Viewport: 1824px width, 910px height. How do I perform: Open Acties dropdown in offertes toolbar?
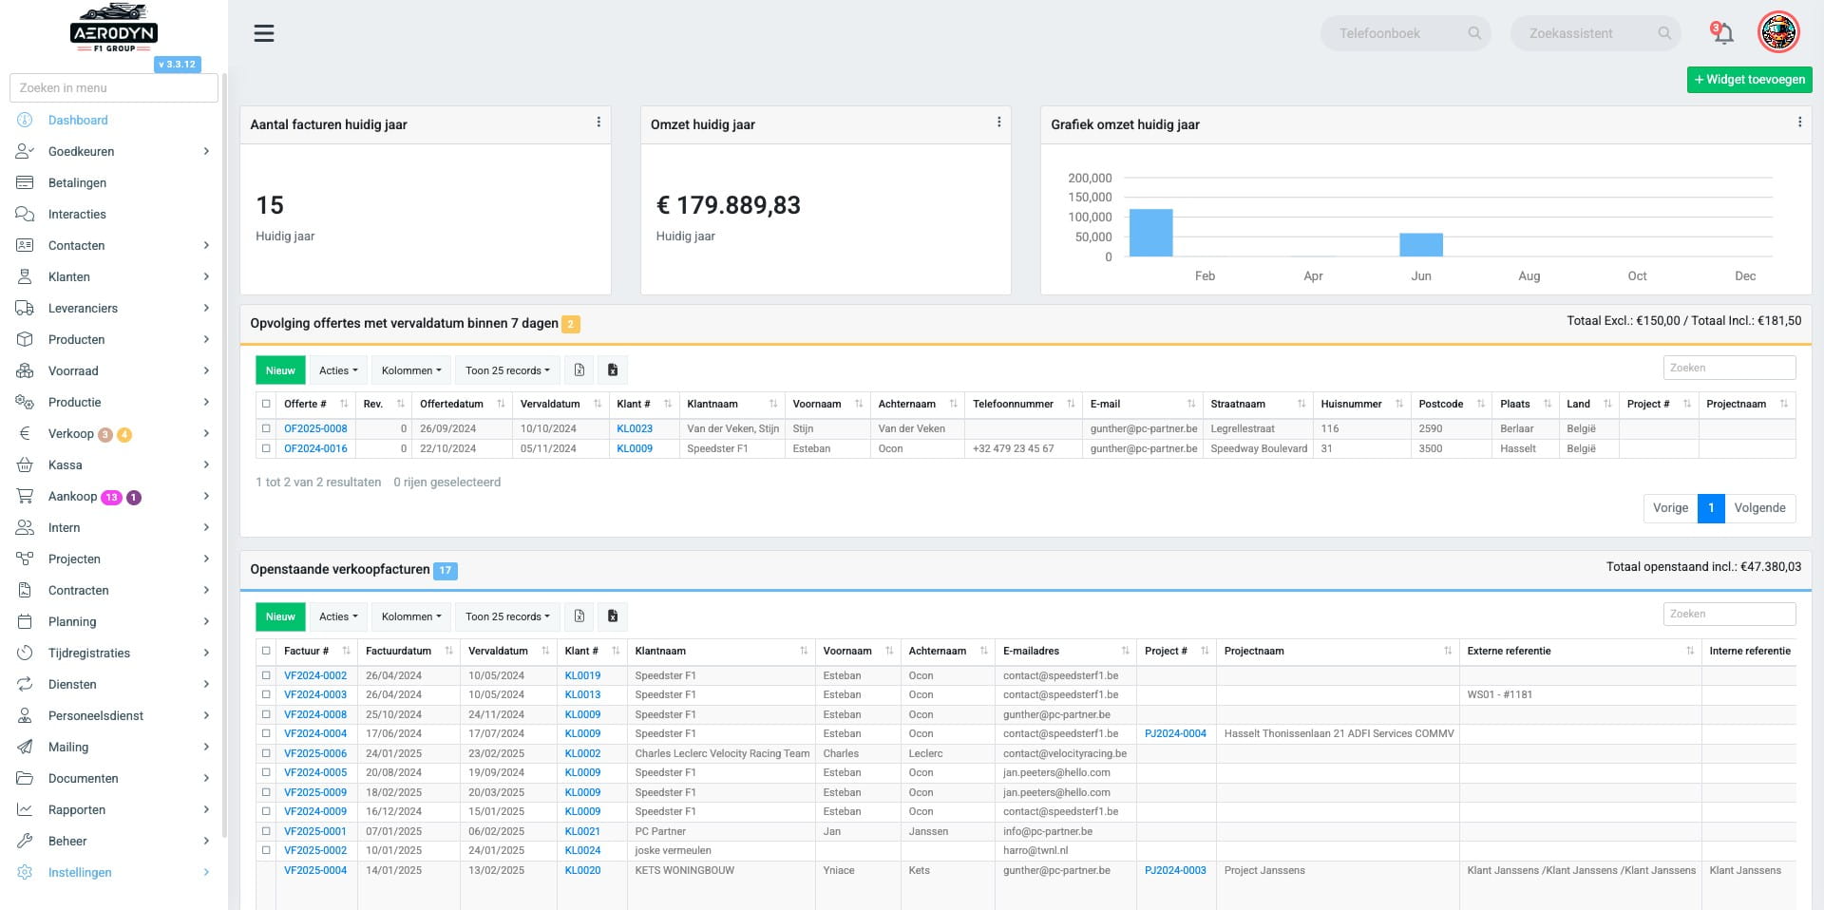click(x=338, y=370)
